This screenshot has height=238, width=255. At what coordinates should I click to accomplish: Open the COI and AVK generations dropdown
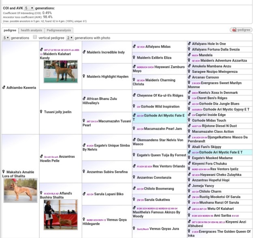click(28, 8)
